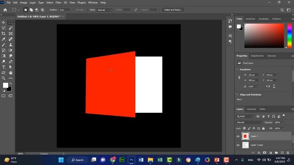Image resolution: width=294 pixels, height=165 pixels.
Task: Select the Eraser tool
Action: [x=11, y=50]
